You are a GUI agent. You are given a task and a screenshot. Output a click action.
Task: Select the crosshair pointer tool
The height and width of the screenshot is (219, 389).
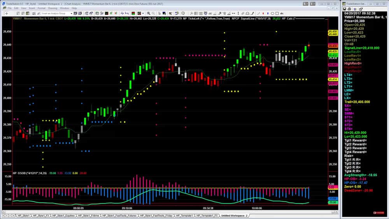click(7, 13)
